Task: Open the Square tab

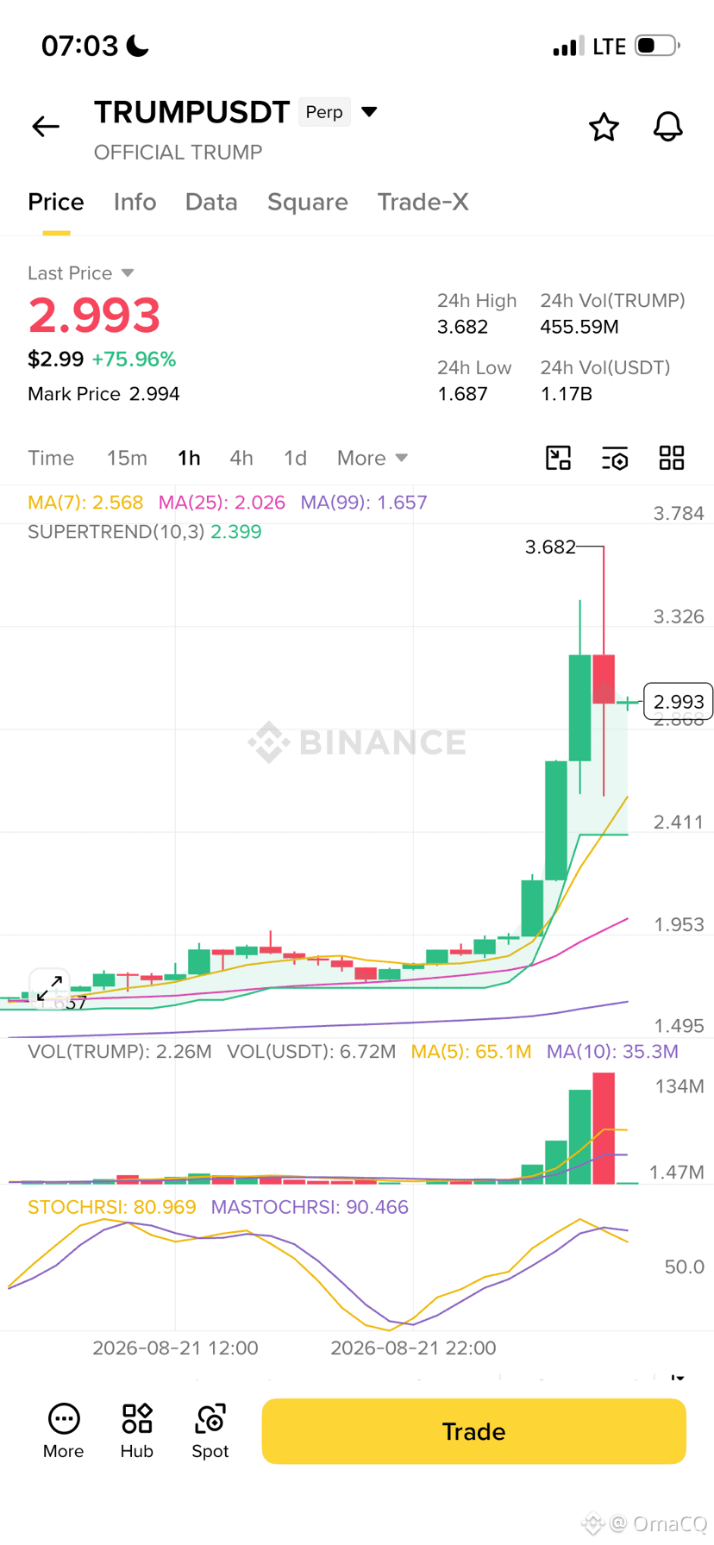Action: 308,202
